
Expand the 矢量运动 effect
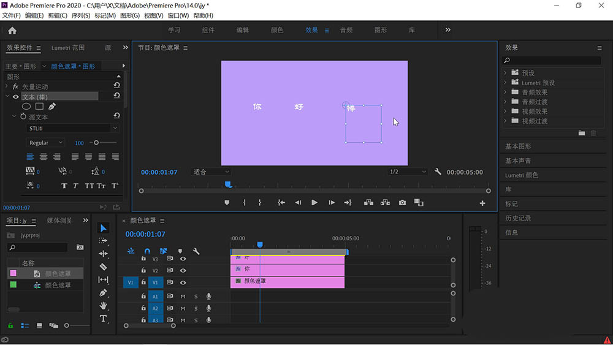pyautogui.click(x=7, y=86)
